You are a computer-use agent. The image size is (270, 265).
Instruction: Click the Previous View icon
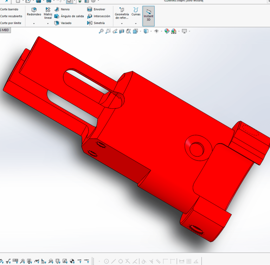(115, 31)
